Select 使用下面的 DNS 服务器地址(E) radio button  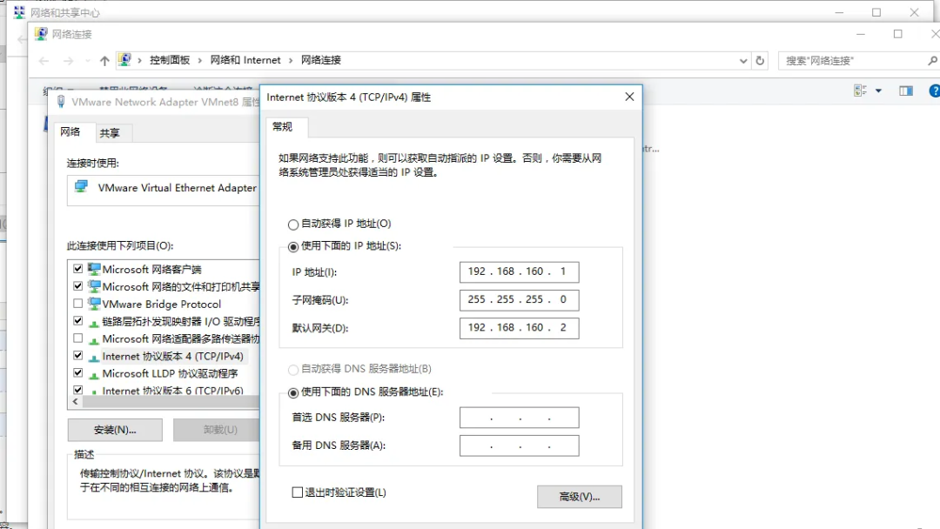tap(293, 392)
